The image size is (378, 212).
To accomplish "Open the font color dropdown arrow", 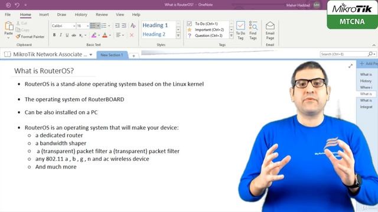I will point(110,35).
